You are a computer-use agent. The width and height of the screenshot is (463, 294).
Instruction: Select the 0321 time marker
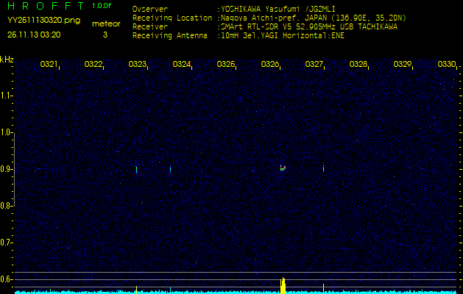coord(49,65)
